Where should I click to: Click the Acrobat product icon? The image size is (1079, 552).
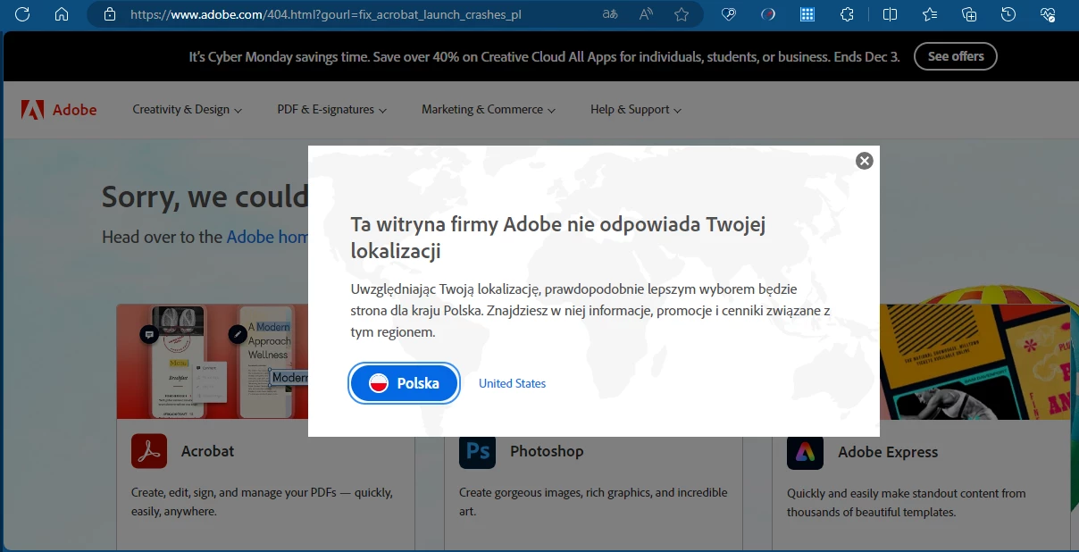[149, 451]
